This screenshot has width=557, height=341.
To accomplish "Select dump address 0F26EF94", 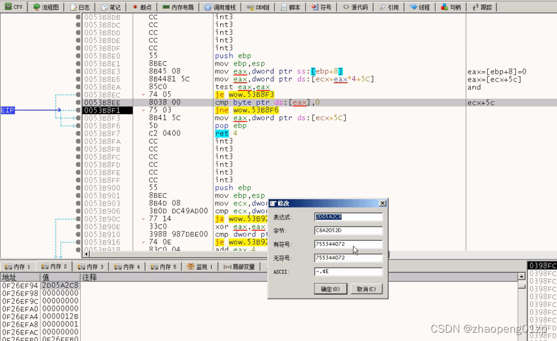I will pyautogui.click(x=20, y=286).
